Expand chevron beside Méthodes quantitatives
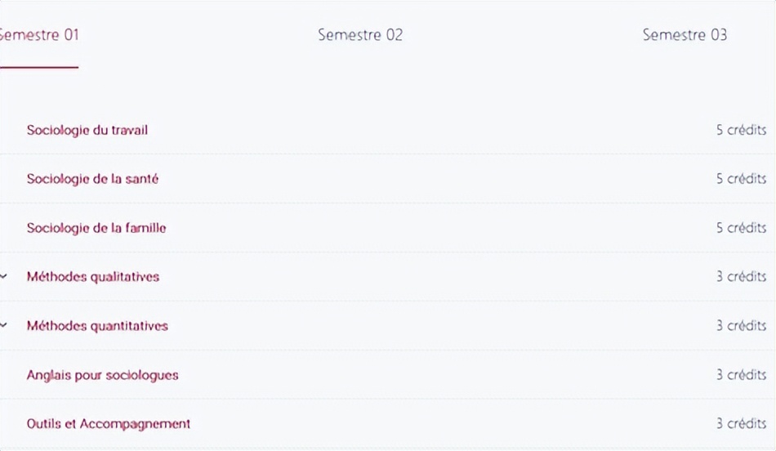This screenshot has width=776, height=451. coord(3,325)
